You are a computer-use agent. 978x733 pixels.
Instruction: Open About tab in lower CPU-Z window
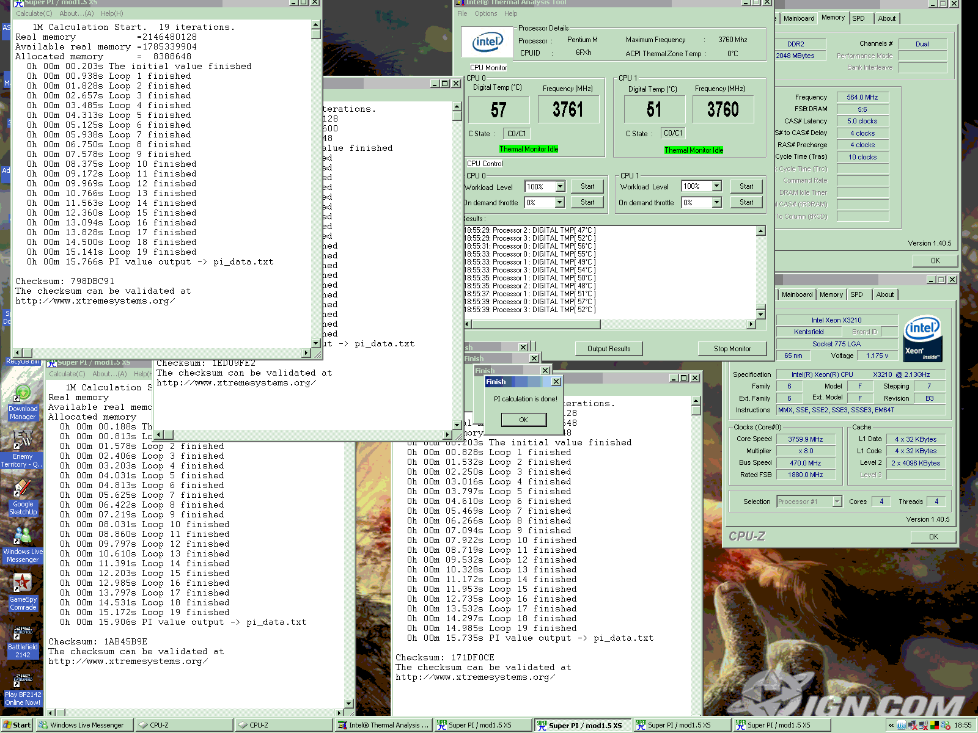pos(884,294)
